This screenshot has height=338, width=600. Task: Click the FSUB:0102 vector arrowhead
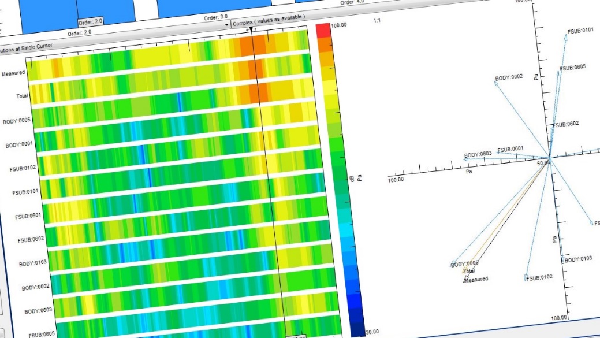point(526,278)
